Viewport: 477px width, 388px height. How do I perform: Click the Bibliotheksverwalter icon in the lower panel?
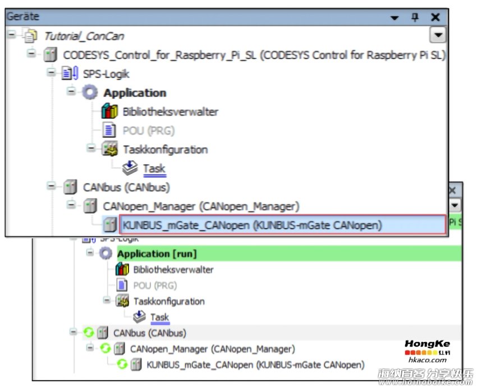click(122, 269)
